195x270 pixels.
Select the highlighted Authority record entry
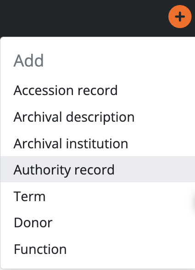pyautogui.click(x=98, y=169)
